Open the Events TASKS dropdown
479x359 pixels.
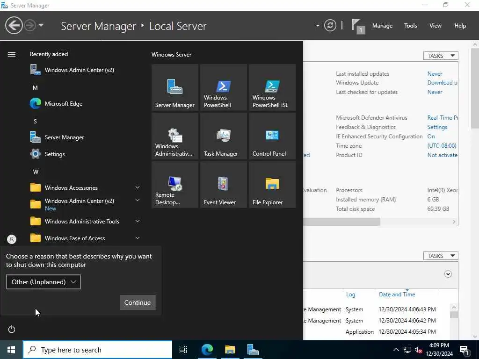pos(441,256)
